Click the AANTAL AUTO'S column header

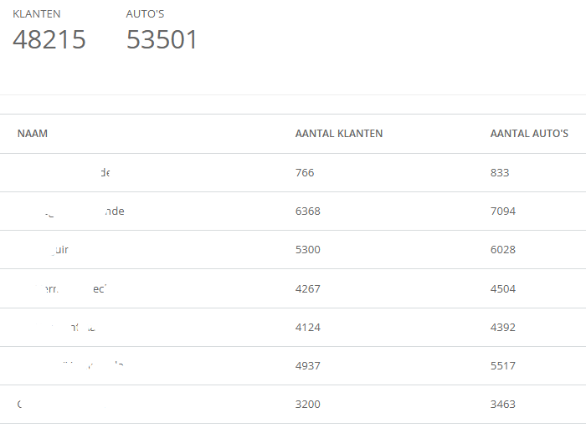[x=529, y=134]
